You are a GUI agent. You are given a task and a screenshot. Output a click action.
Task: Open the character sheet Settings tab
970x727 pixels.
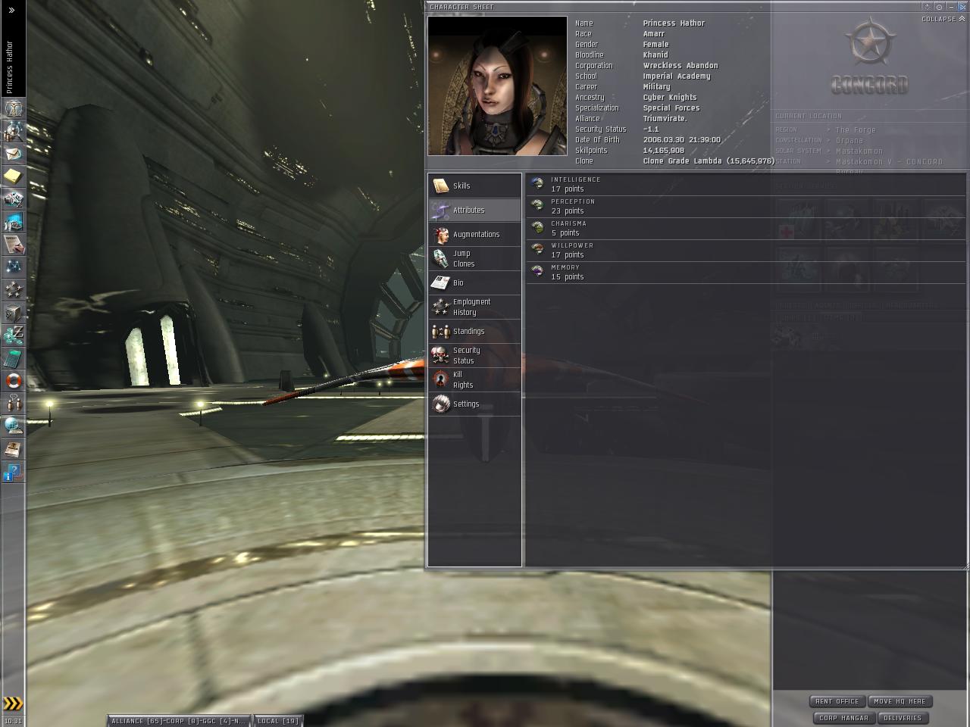pyautogui.click(x=474, y=404)
